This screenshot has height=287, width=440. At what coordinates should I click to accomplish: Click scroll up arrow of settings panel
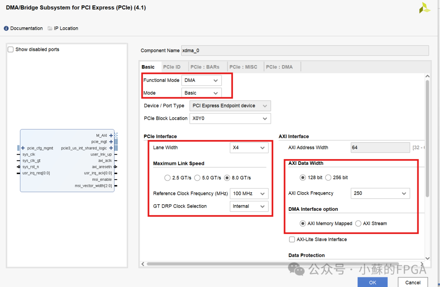coord(427,76)
